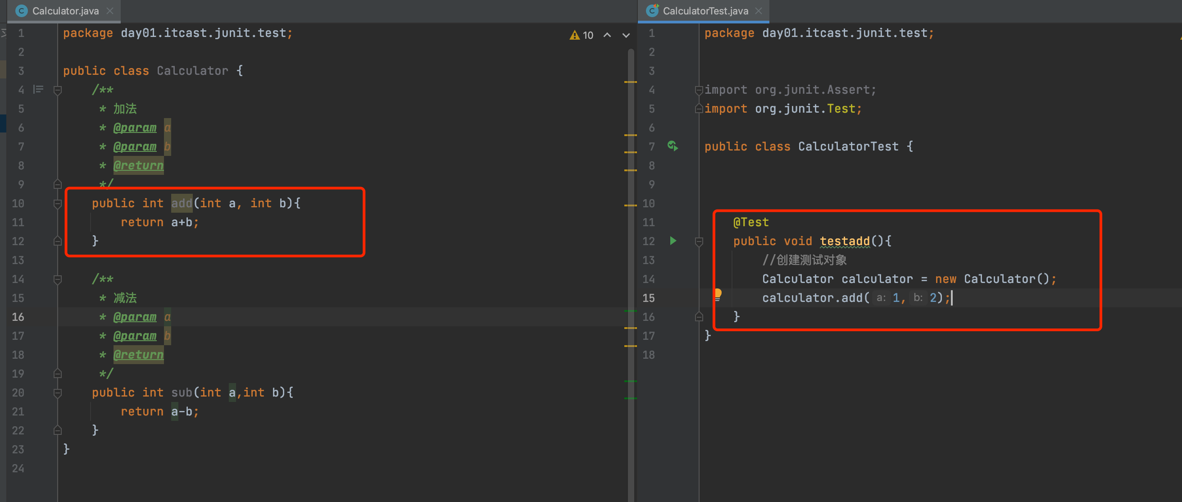Click the add method name in Calculator.java
Image resolution: width=1182 pixels, height=502 pixels.
(182, 203)
